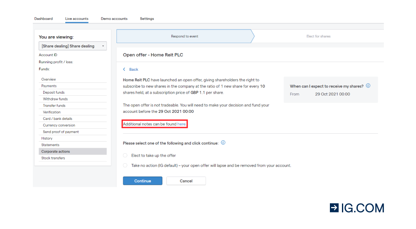Open Currency conversion in sidebar

pyautogui.click(x=59, y=125)
